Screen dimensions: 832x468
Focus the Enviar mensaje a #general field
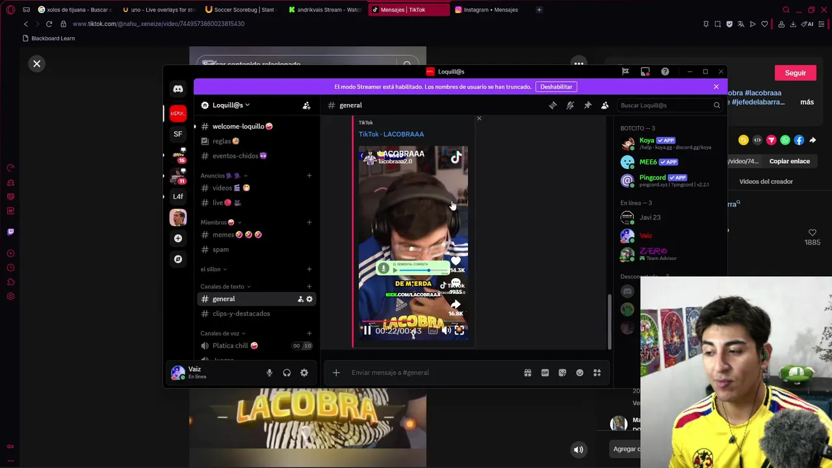click(x=434, y=372)
